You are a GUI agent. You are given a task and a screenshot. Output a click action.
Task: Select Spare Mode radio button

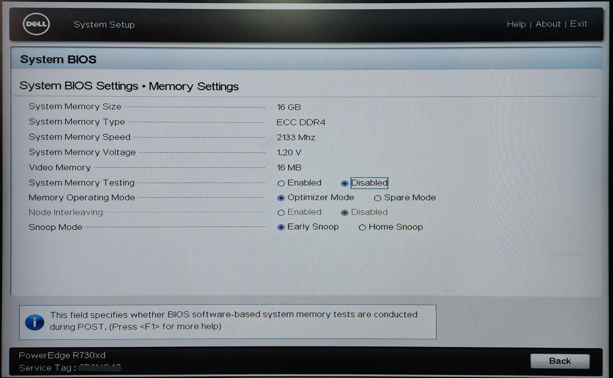(x=378, y=198)
